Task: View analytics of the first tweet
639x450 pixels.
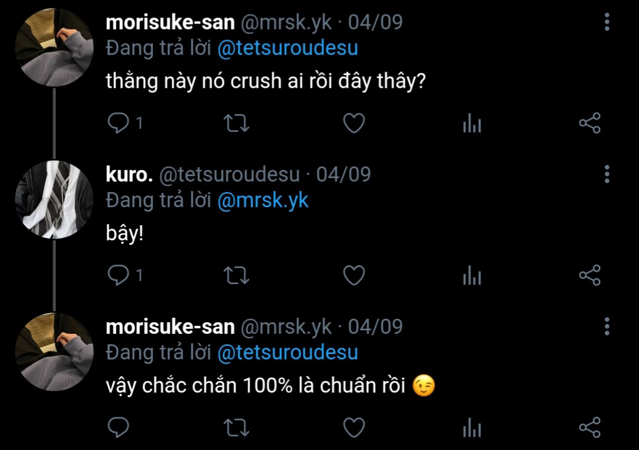Action: 472,124
